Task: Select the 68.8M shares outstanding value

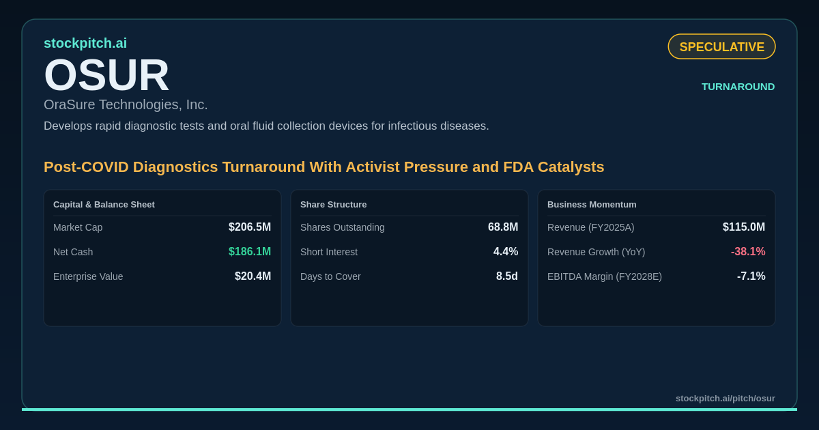Action: [x=503, y=227]
